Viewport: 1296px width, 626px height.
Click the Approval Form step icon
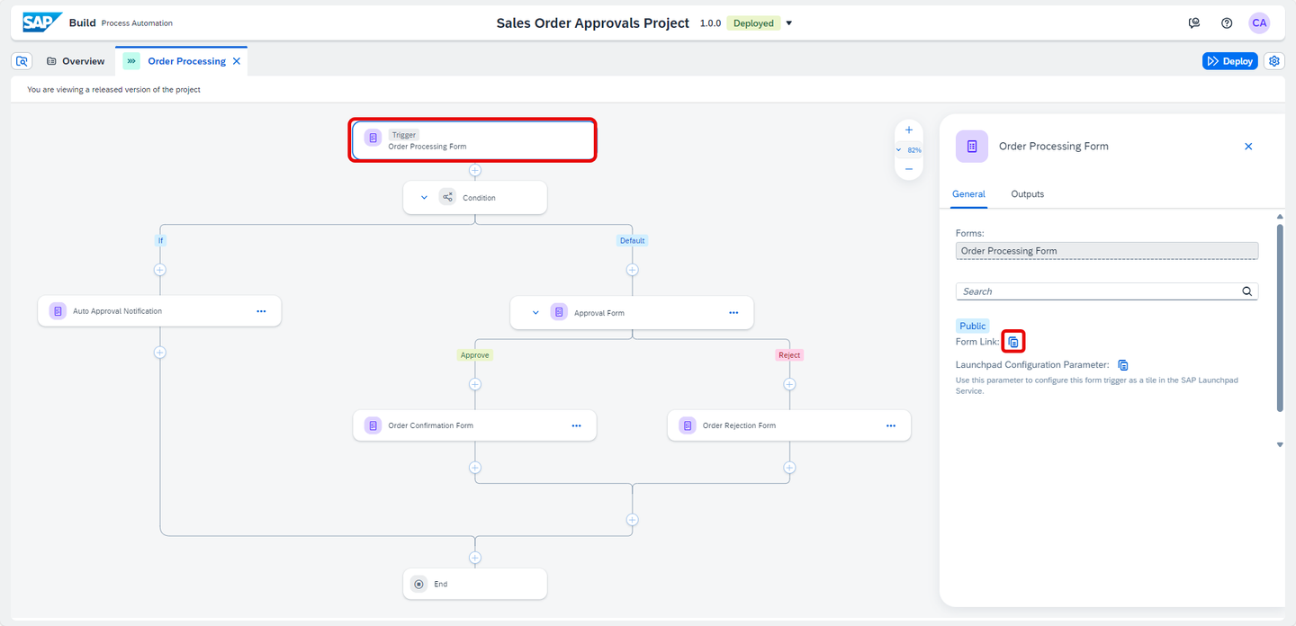click(x=559, y=312)
